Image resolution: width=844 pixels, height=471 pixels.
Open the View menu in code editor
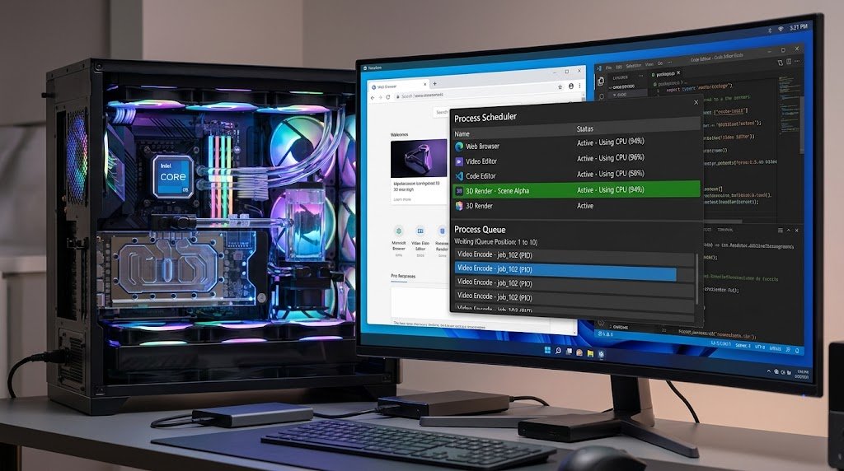(x=649, y=64)
